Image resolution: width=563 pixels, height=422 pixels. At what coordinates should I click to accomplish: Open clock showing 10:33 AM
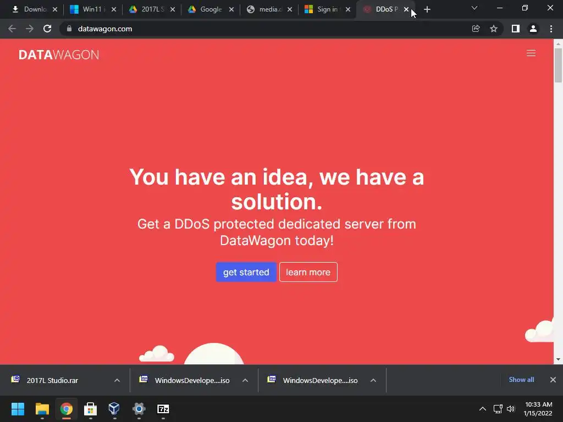tap(538, 409)
